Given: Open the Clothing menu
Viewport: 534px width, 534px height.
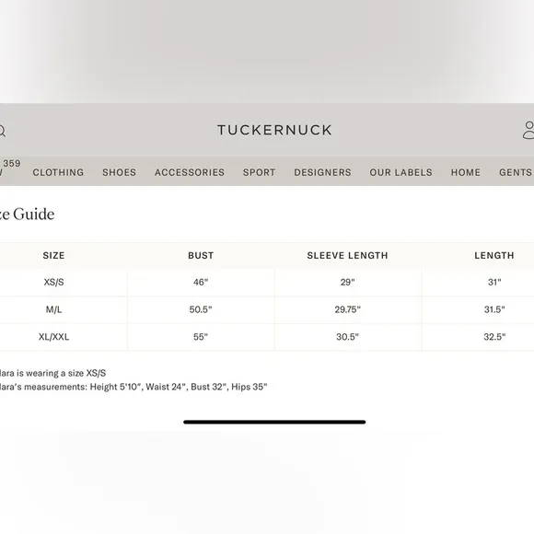Looking at the screenshot, I should (x=58, y=172).
